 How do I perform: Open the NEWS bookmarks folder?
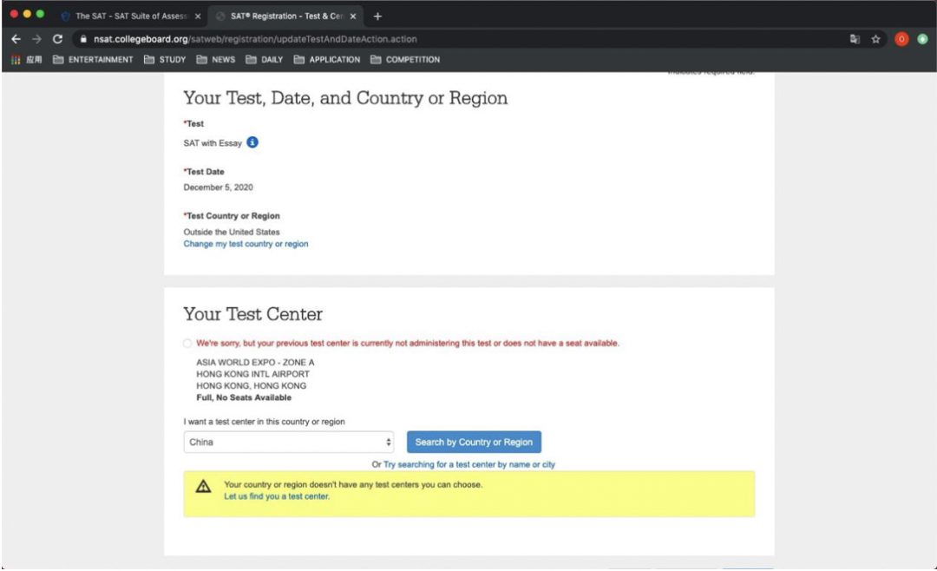216,59
